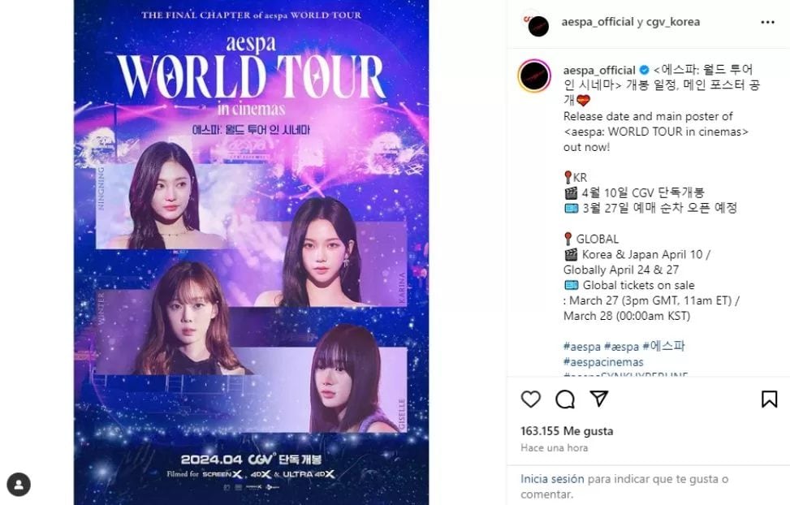Viewport: 790px width, 505px height.
Task: Open the #æspa hashtag
Action: [x=621, y=347]
